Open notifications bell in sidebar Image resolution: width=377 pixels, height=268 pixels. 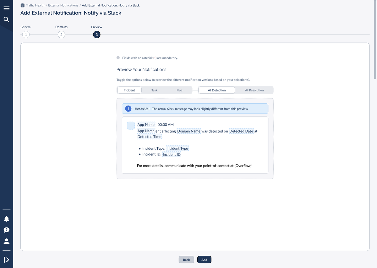tap(6, 218)
